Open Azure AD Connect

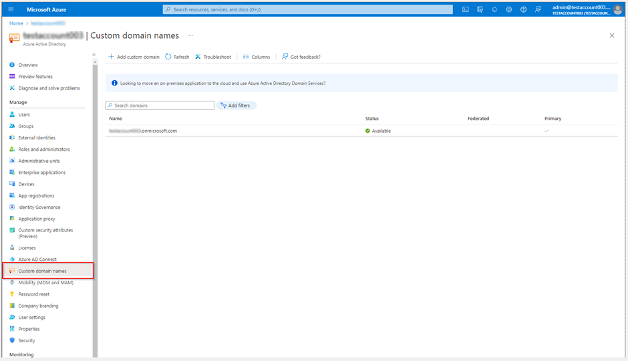33,260
